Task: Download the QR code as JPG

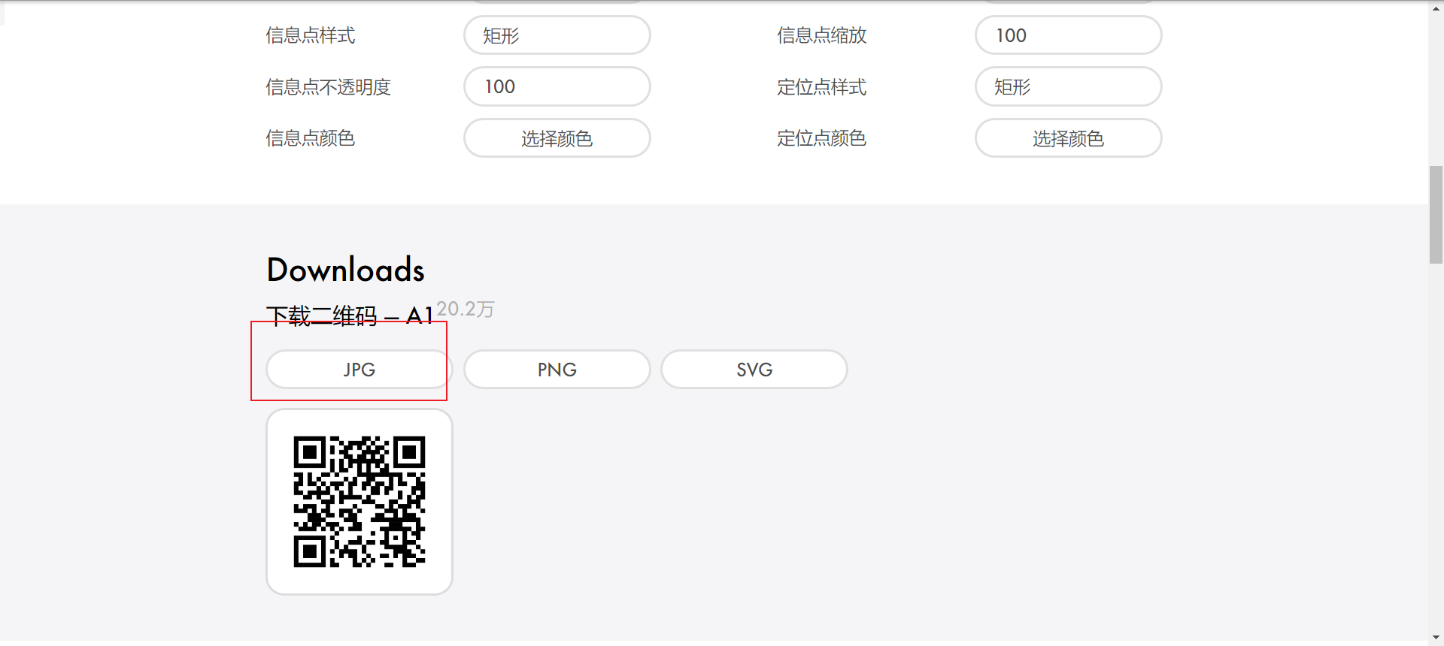Action: point(359,370)
